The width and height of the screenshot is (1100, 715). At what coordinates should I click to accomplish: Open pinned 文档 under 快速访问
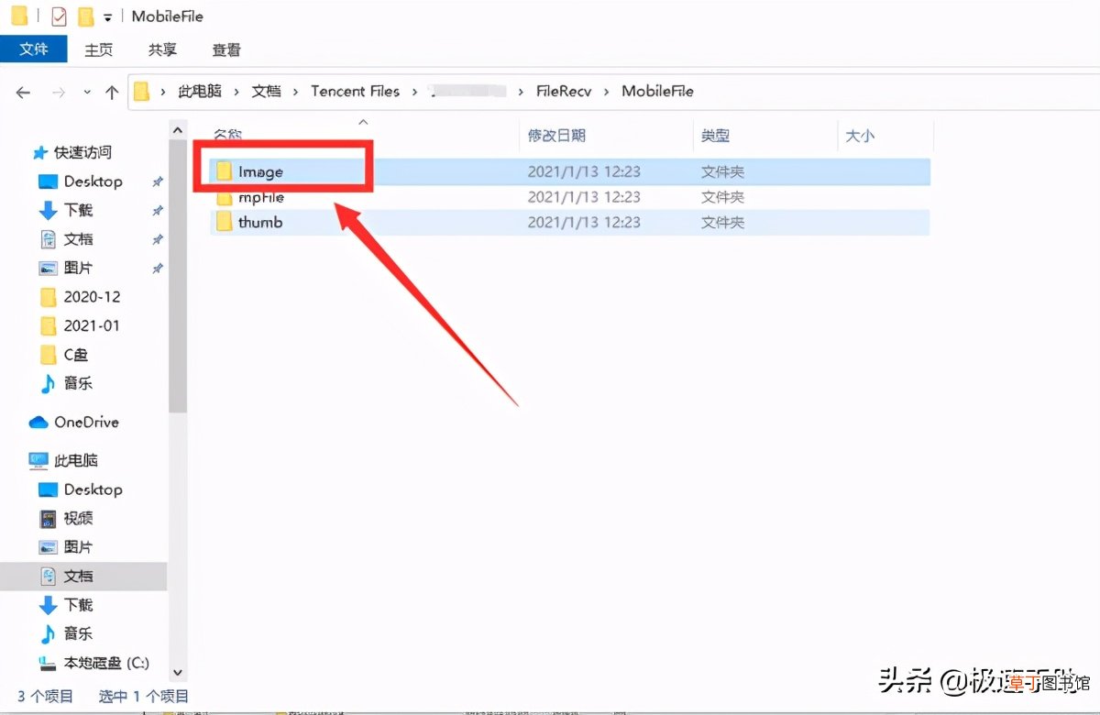tap(78, 238)
